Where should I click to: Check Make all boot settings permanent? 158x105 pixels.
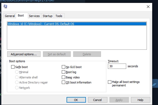coord(109,82)
